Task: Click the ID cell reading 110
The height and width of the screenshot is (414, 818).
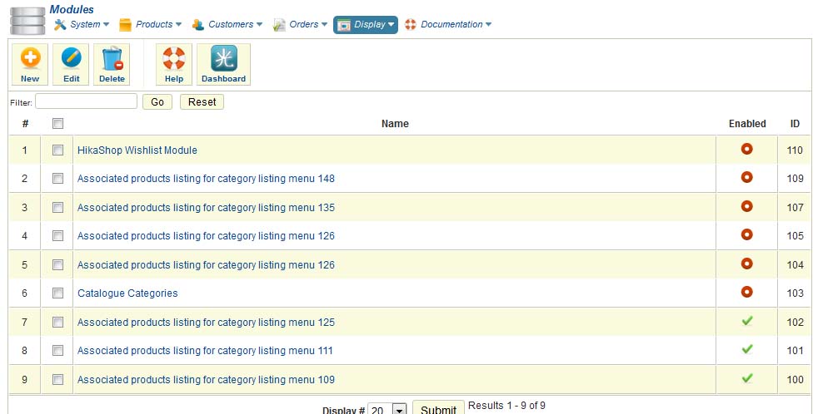Action: [x=795, y=150]
